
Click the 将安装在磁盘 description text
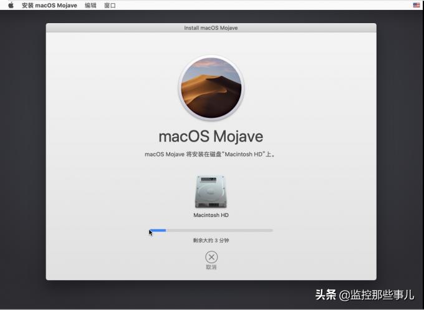(x=210, y=154)
